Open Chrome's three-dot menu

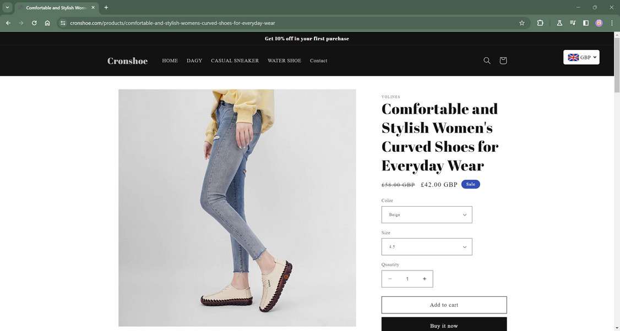click(611, 23)
